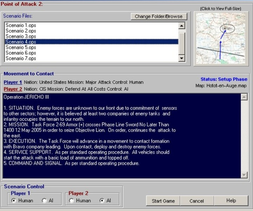Image resolution: width=253 pixels, height=211 pixels.
Task: Click the Cancel button
Action: pos(197,201)
